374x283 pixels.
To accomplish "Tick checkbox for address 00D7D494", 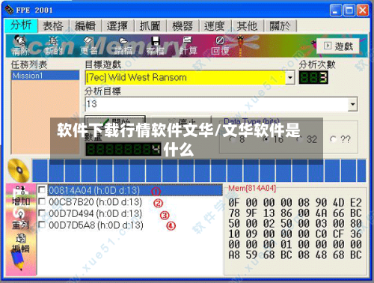I will pos(42,213).
